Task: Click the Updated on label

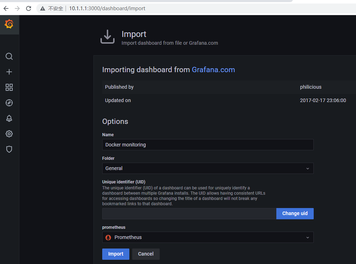Action: pos(118,100)
